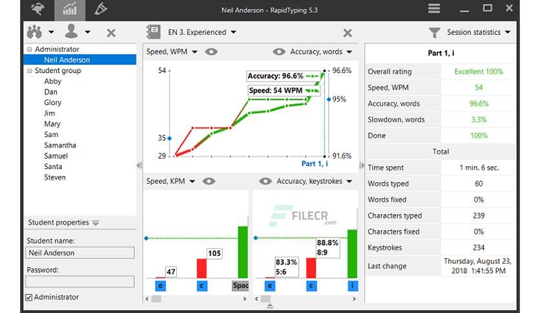
Task: Select student Santa
Action: click(53, 167)
